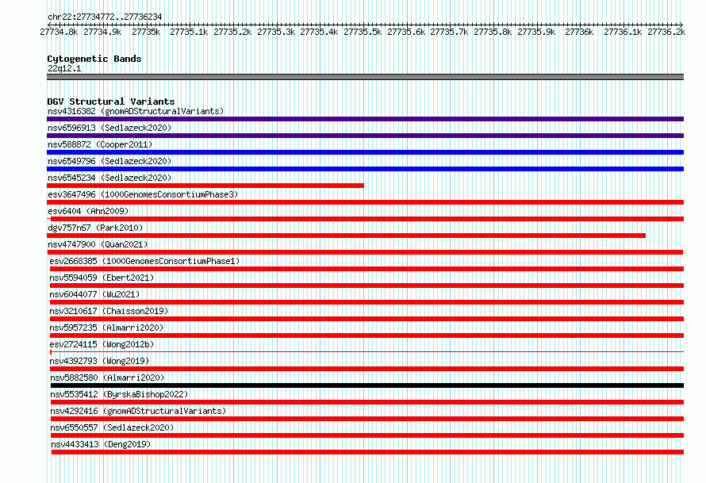Screen dimensions: 706x483
Task: Click the nsv6549796 (Sedlazeck2020) label
Action: tap(109, 161)
